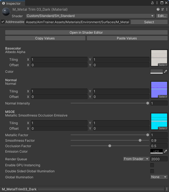Viewport: 169px width, 192px height.
Task: Click Normal Offset X field
Action: (x=59, y=97)
